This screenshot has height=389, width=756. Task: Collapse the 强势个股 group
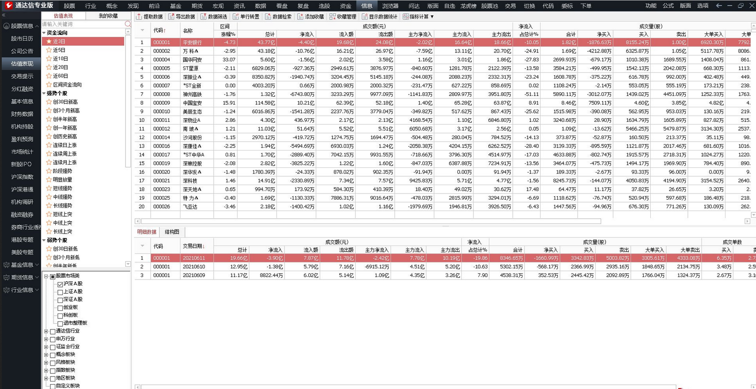pyautogui.click(x=44, y=94)
